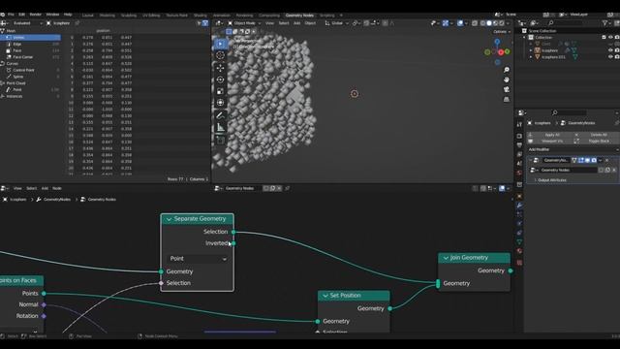Select the Scale tool in viewport toolbar

220,91
